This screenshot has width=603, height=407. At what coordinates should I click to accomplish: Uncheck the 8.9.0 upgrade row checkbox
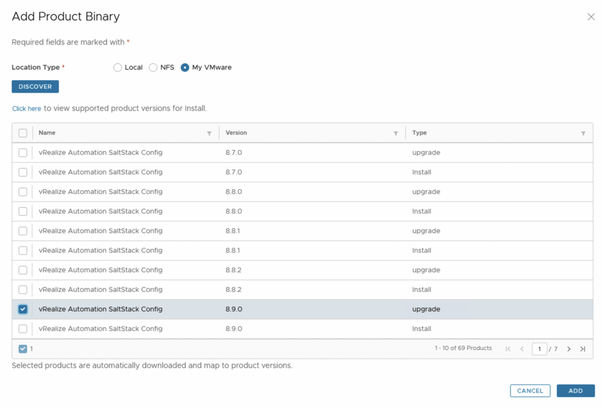click(x=23, y=309)
